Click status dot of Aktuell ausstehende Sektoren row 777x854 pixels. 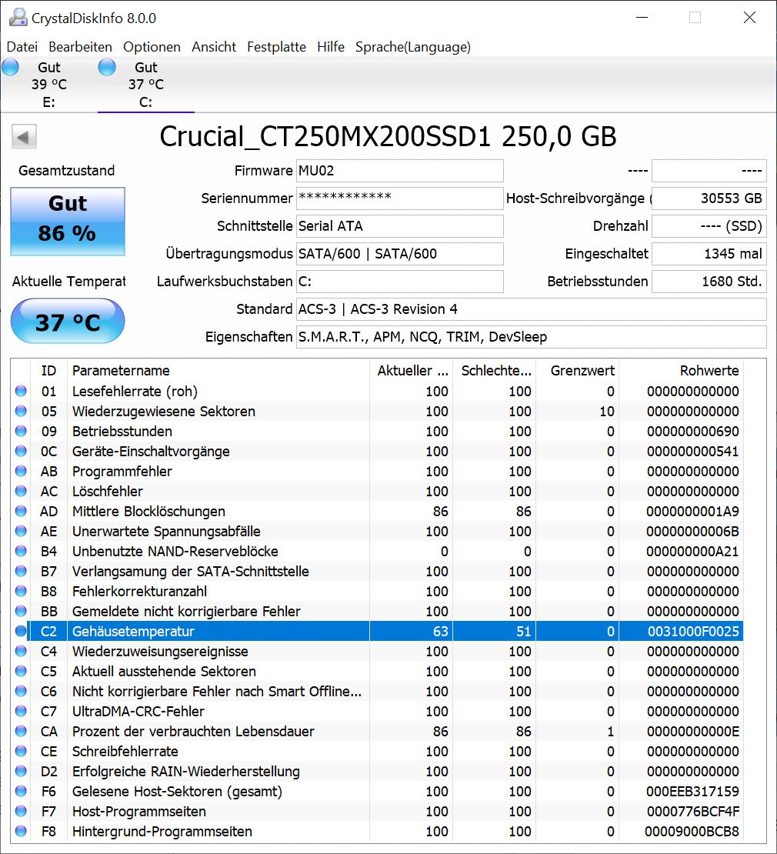point(21,671)
